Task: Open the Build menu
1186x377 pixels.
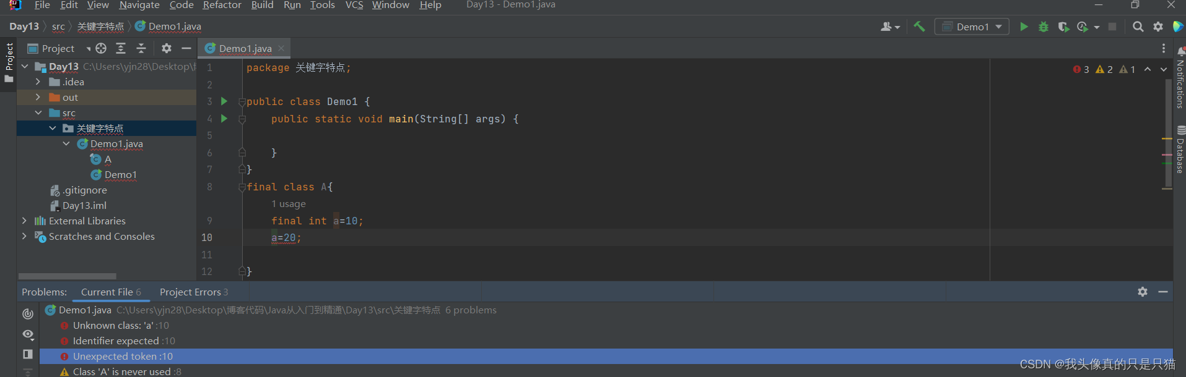Action: point(262,5)
